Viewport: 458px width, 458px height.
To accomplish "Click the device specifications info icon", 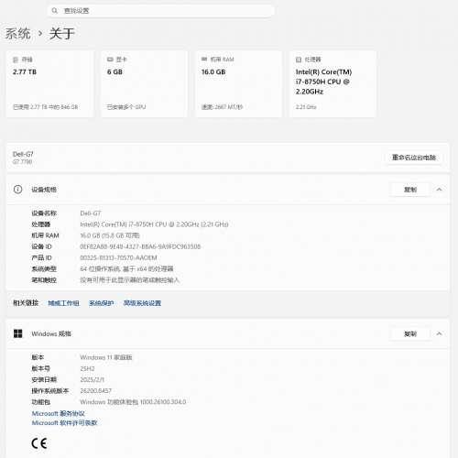I will (17, 190).
